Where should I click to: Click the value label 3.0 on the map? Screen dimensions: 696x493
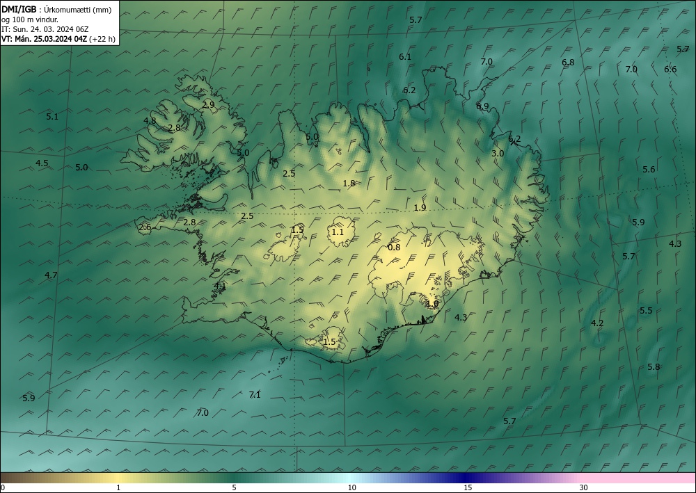(x=498, y=154)
